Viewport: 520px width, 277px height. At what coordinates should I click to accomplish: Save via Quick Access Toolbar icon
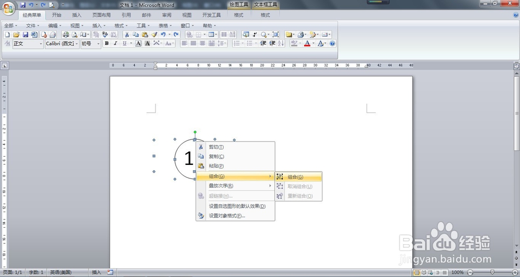point(23,5)
